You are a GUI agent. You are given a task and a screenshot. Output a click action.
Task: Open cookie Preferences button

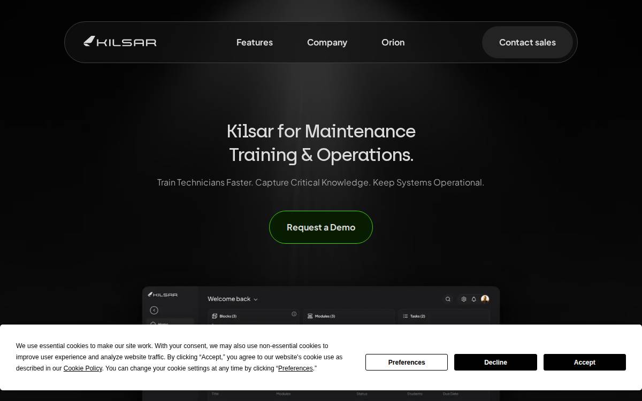point(407,362)
